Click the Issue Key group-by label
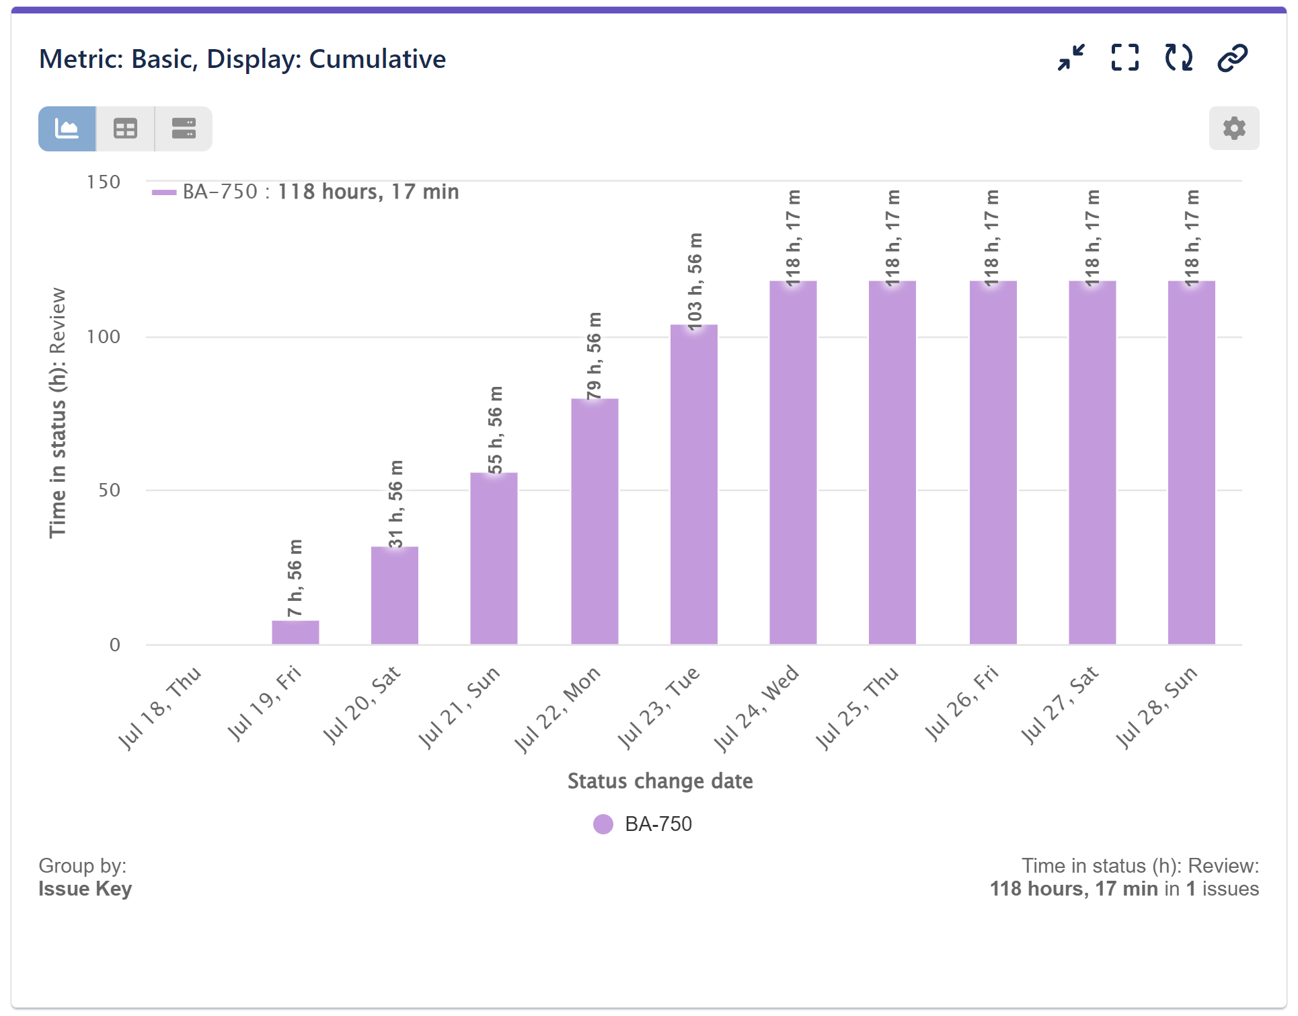The image size is (1298, 1016). (86, 889)
